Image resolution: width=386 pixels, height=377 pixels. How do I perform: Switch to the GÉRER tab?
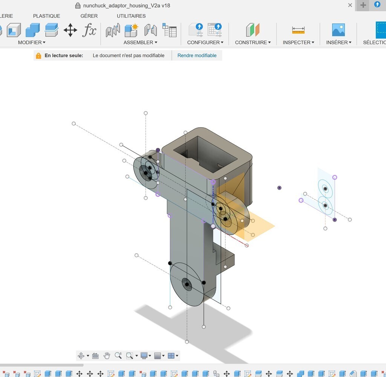tap(89, 16)
